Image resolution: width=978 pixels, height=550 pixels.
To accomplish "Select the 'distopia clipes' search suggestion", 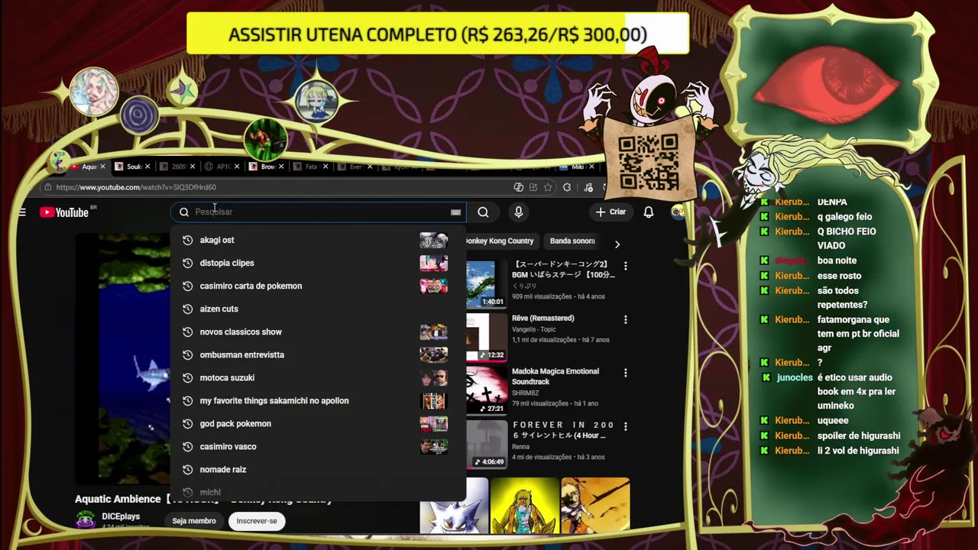I will pos(317,263).
